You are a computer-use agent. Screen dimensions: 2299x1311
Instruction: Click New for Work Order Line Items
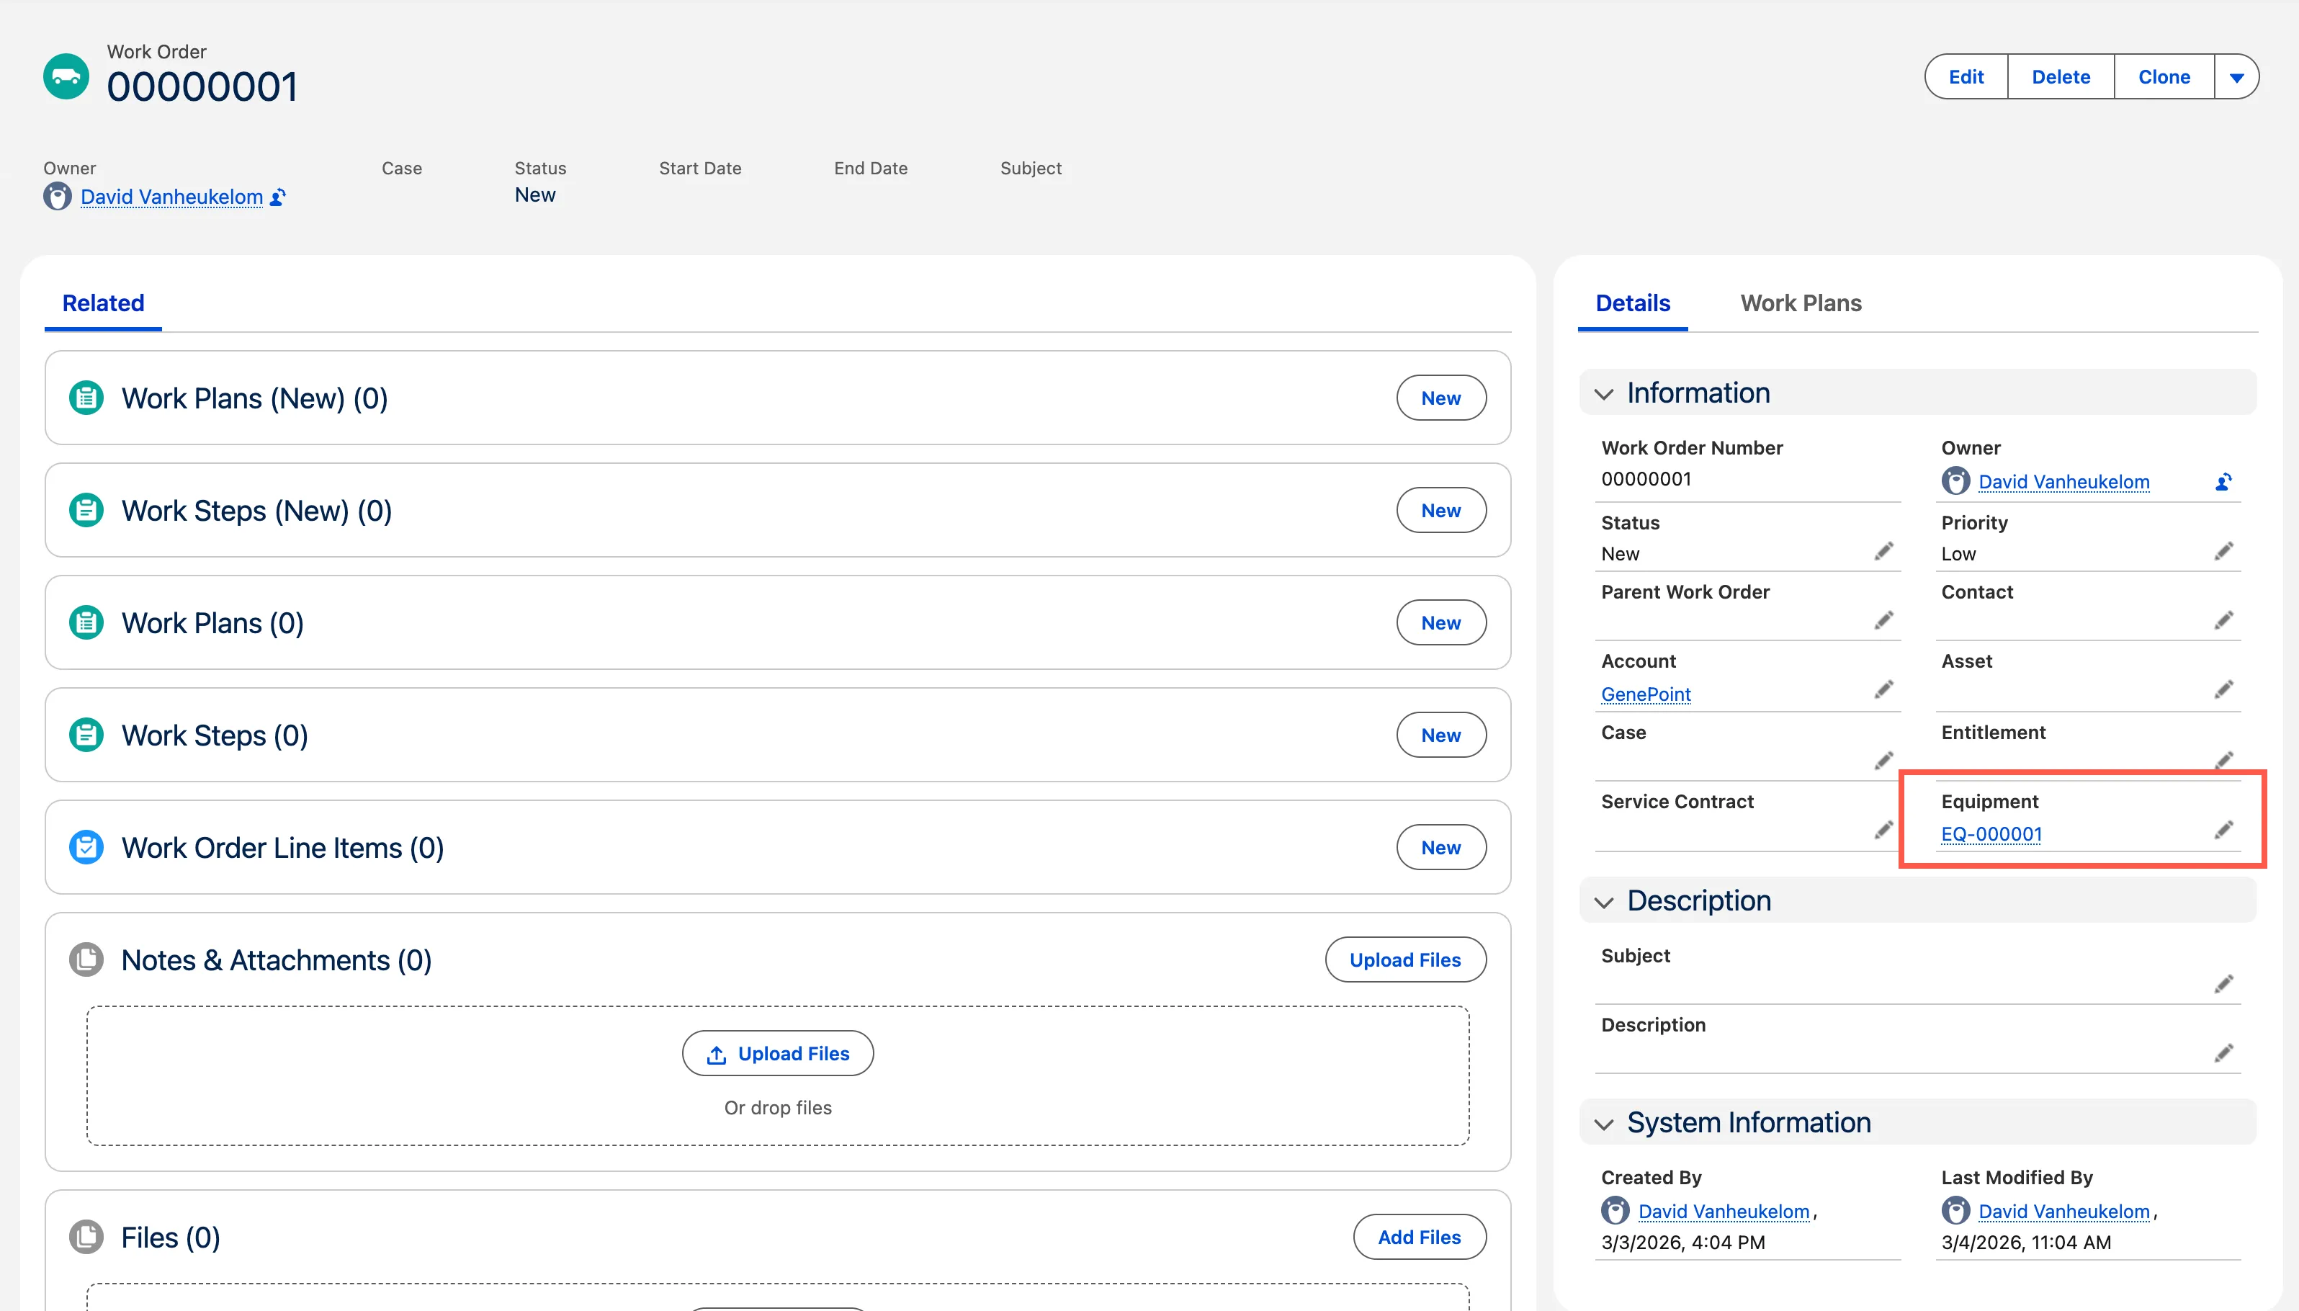(x=1441, y=847)
